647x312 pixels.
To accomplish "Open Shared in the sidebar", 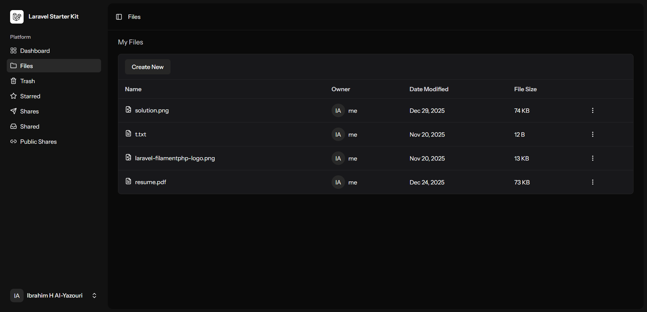I will pyautogui.click(x=54, y=126).
